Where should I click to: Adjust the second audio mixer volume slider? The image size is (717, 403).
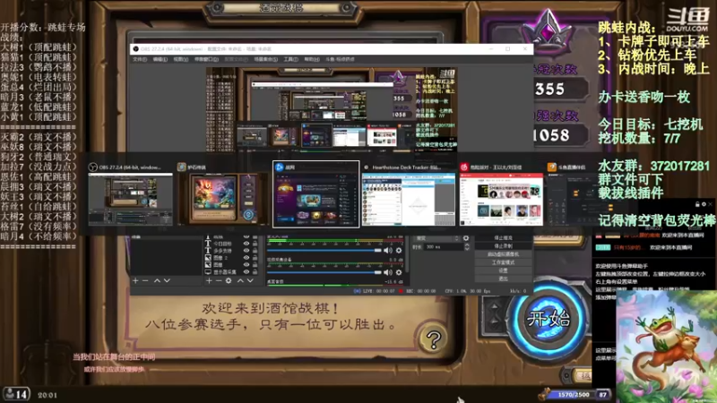tap(324, 272)
